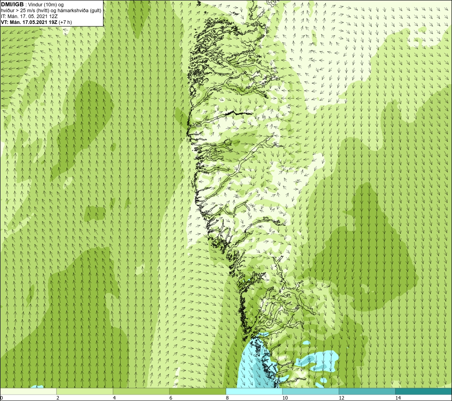The height and width of the screenshot is (401, 452).
Task: Click the 0–2 m/s pale color swatch
Action: pyautogui.click(x=28, y=391)
